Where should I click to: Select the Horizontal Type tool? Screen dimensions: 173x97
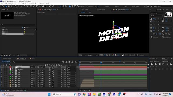click(x=37, y=6)
